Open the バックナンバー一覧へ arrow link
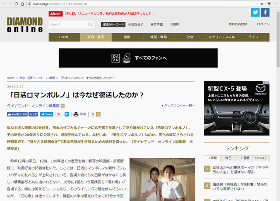The width and height of the screenshot is (280, 201). tap(178, 105)
